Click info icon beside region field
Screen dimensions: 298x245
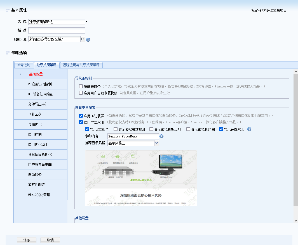pos(88,40)
